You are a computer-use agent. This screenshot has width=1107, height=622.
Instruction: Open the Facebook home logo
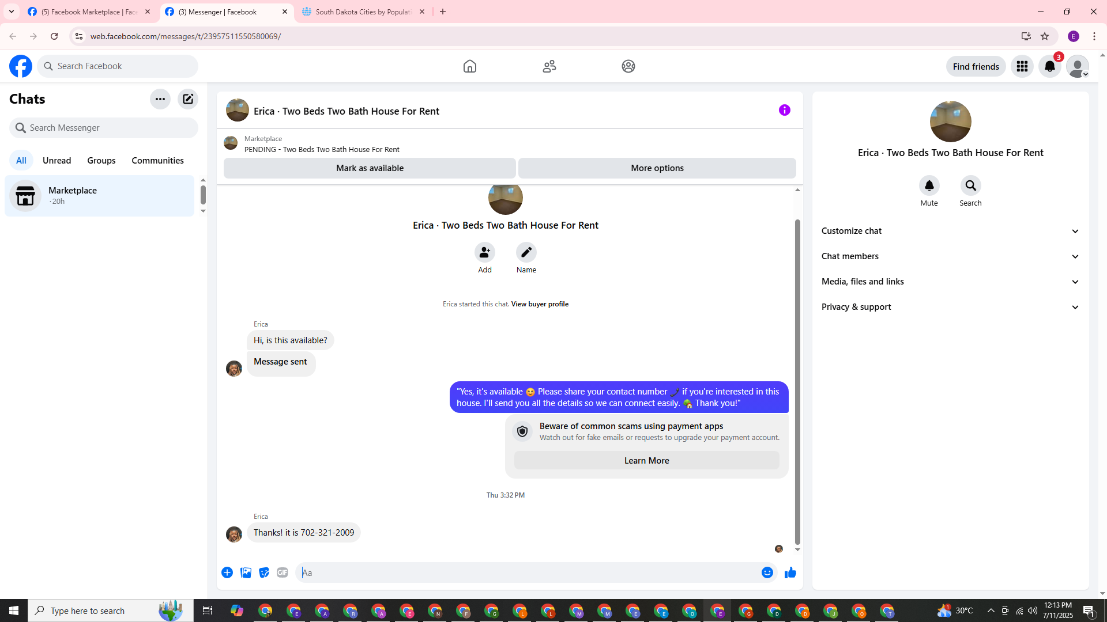(21, 66)
